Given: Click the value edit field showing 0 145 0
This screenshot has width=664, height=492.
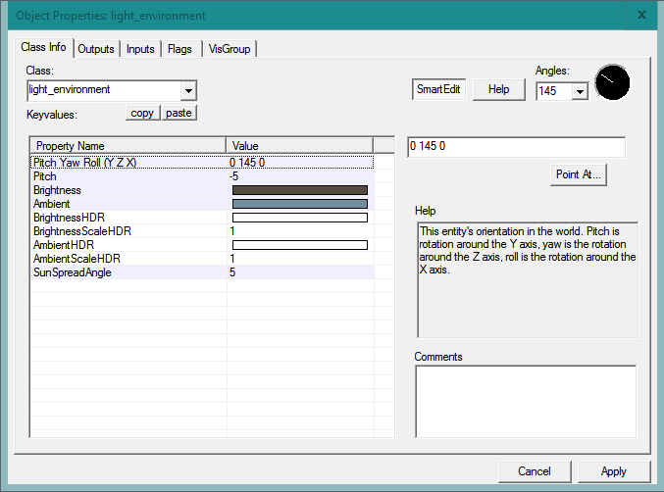Looking at the screenshot, I should point(516,147).
